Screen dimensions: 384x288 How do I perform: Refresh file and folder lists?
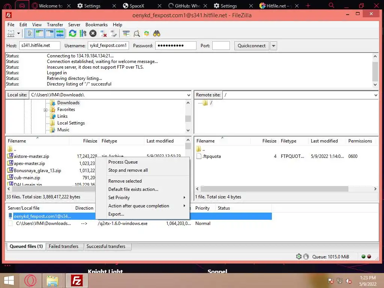pyautogui.click(x=72, y=33)
